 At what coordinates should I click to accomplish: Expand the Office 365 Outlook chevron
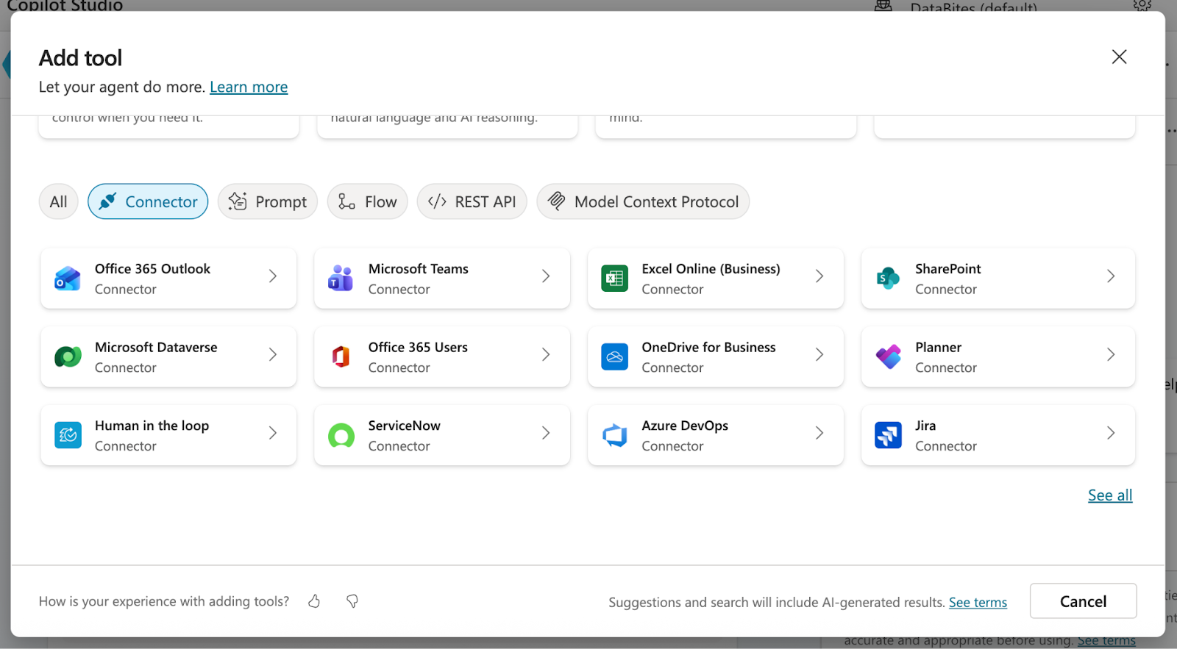pyautogui.click(x=273, y=276)
